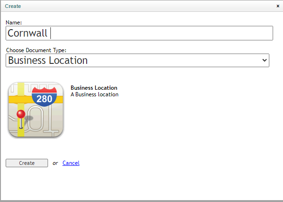
Task: Click the red pushpin on the map icon
Action: tap(21, 119)
